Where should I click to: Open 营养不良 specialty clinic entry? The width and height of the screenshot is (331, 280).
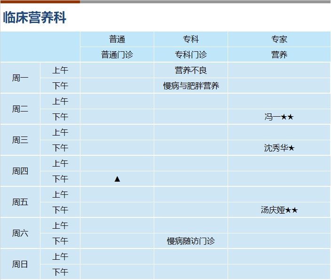(x=191, y=71)
